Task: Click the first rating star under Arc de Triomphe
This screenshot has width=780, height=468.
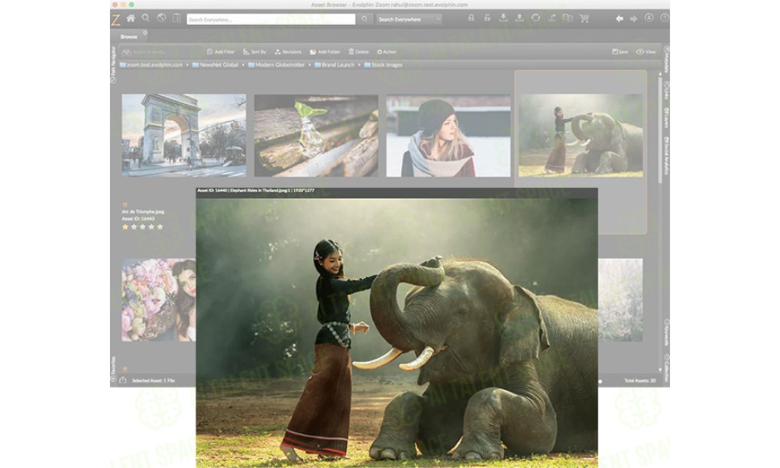Action: (x=126, y=227)
